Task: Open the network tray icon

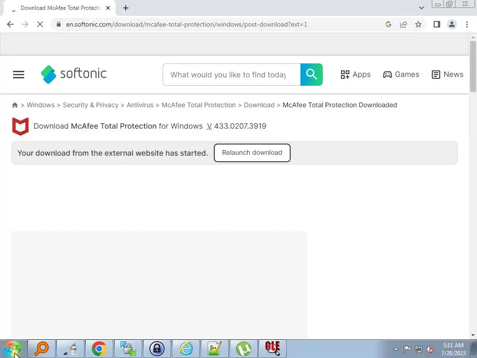Action: tap(419, 349)
